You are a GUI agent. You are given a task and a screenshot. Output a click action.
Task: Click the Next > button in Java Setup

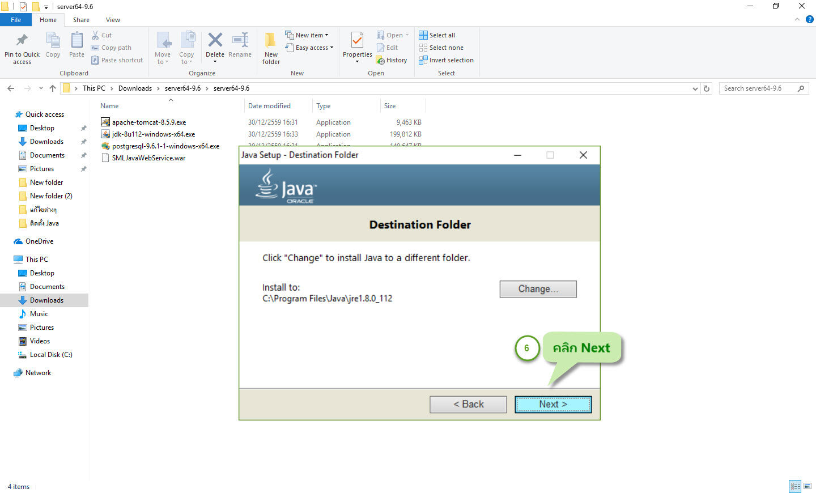(553, 404)
